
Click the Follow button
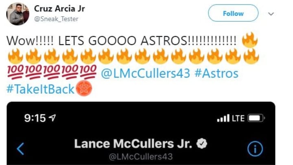tap(233, 13)
